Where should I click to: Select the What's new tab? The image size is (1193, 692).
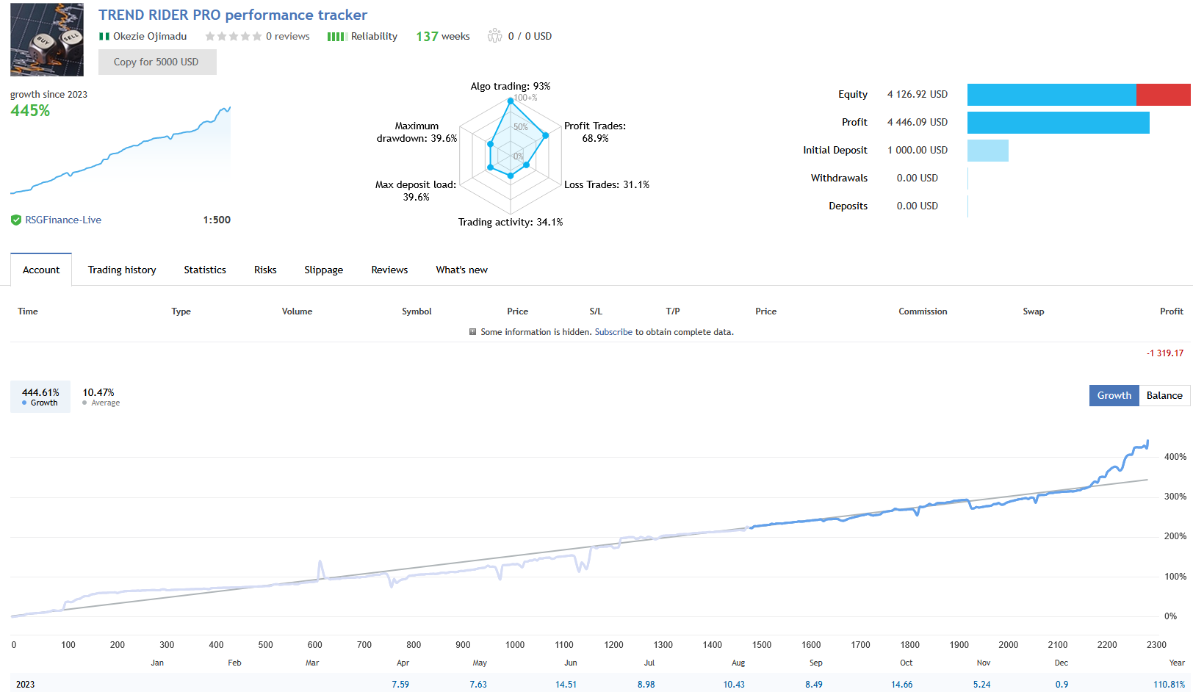point(461,270)
